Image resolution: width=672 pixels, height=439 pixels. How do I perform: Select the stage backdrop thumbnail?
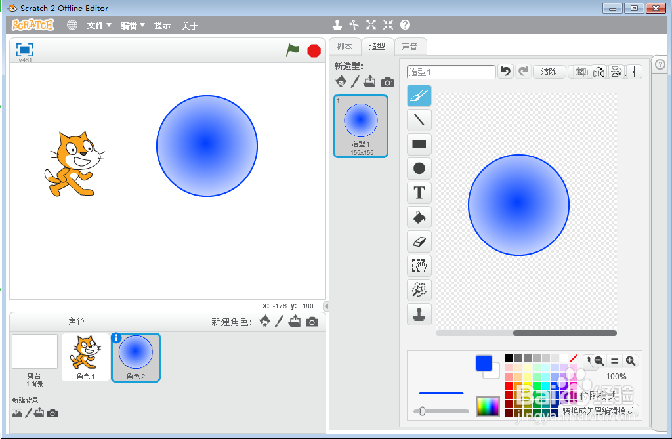35,352
